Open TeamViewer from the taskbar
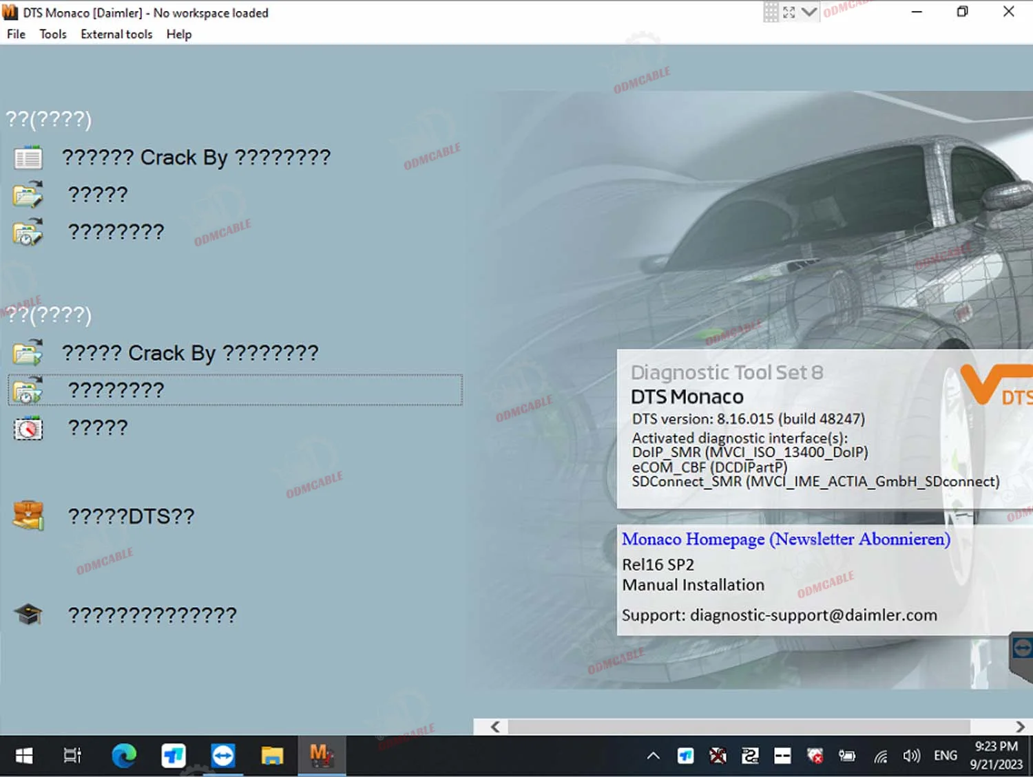 [222, 756]
